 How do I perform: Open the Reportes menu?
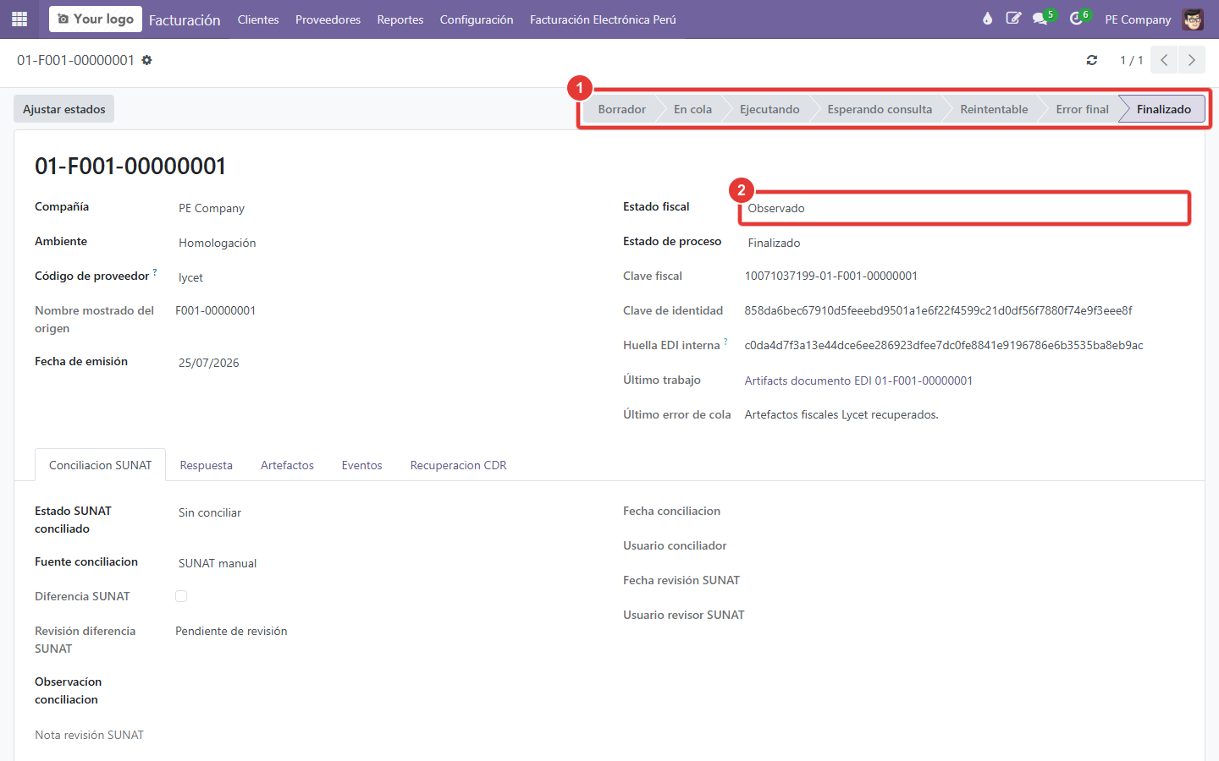[400, 19]
